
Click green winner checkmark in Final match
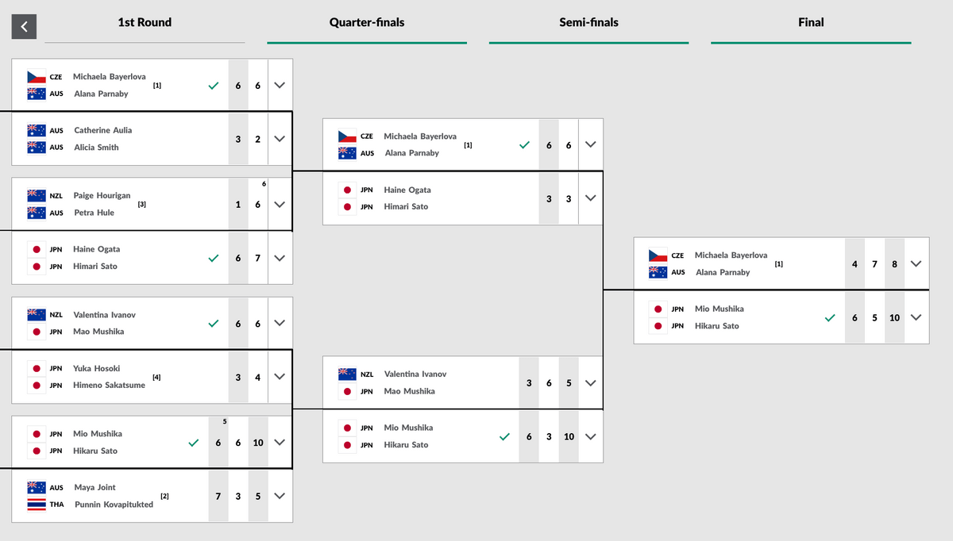830,317
